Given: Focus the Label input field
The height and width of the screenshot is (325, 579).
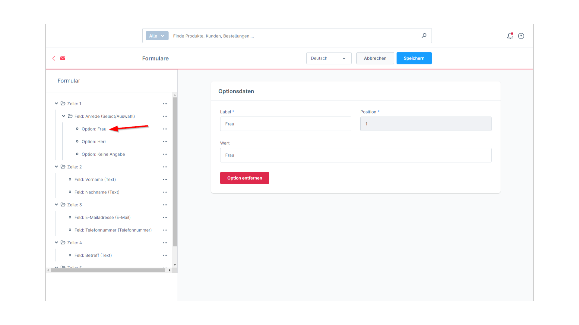Looking at the screenshot, I should 286,124.
